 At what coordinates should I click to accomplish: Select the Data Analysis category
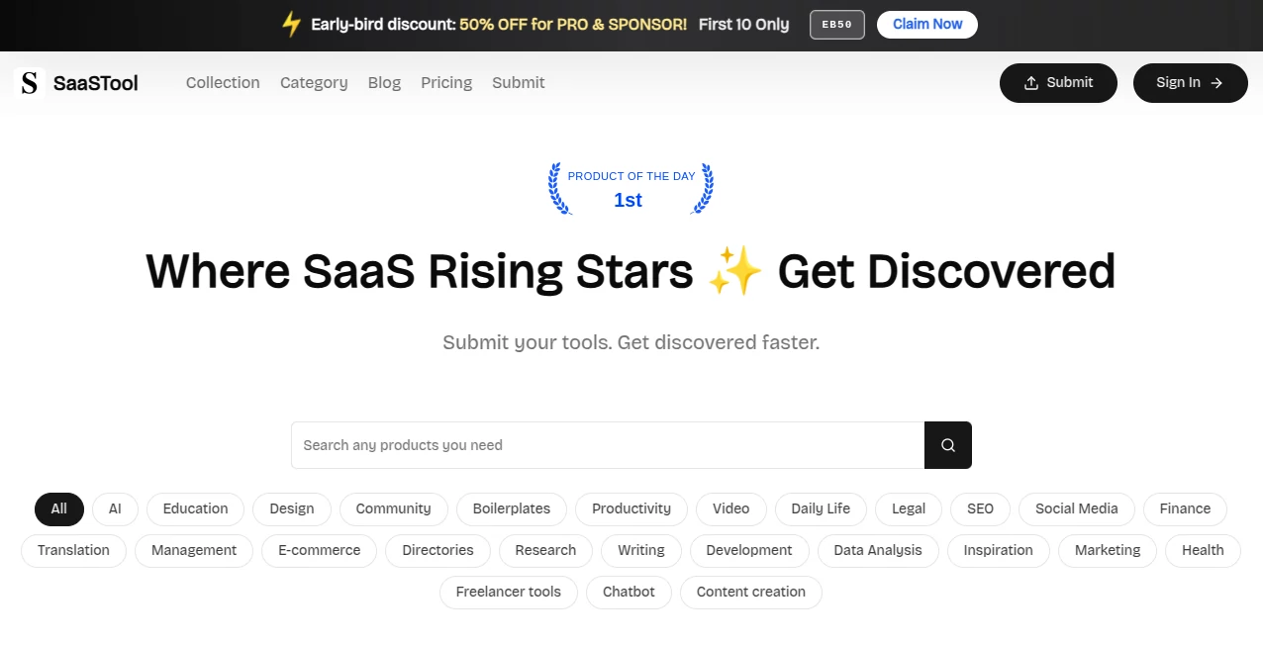[x=877, y=550]
